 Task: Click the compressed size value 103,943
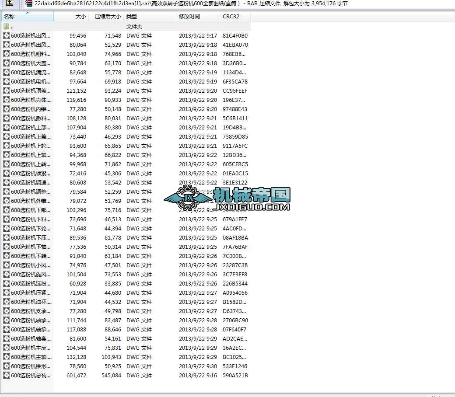[x=112, y=357]
